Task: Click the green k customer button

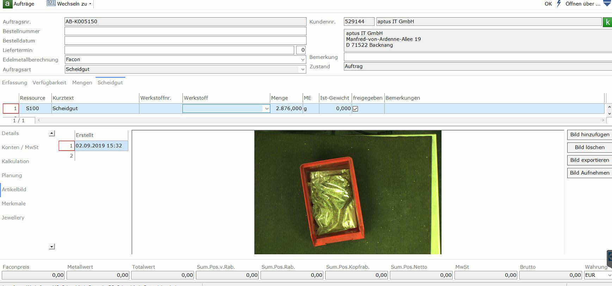Action: (607, 22)
